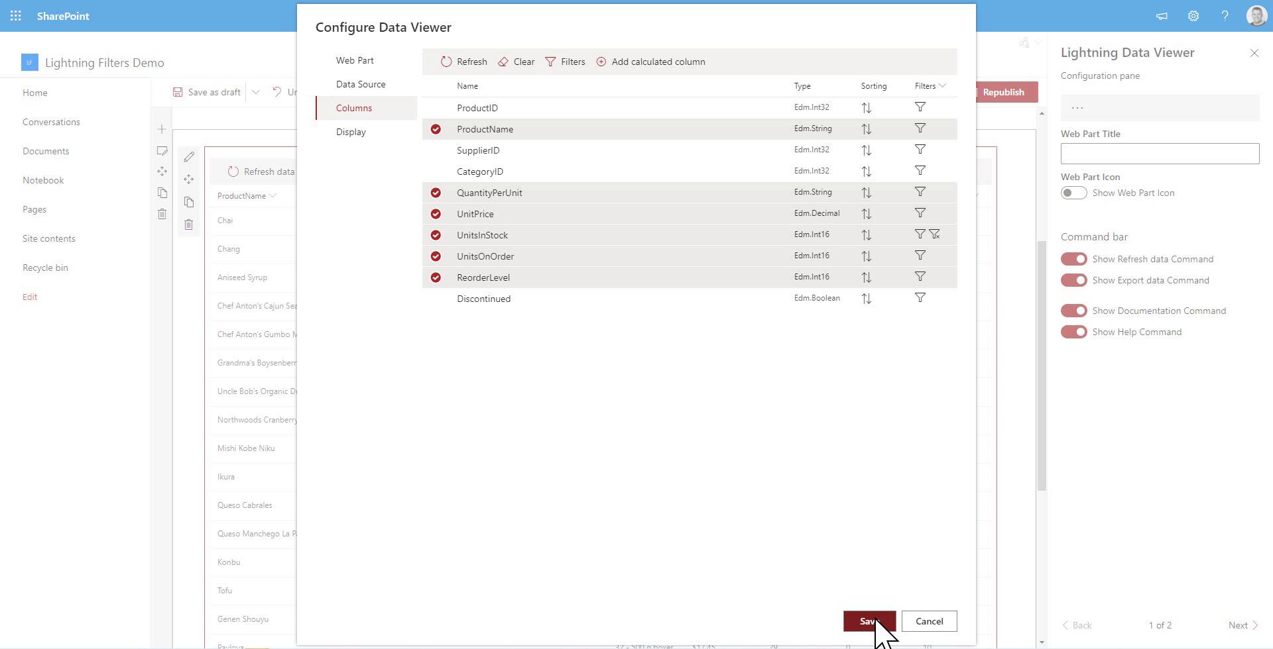Expand the Filters column header dropdown

(942, 85)
